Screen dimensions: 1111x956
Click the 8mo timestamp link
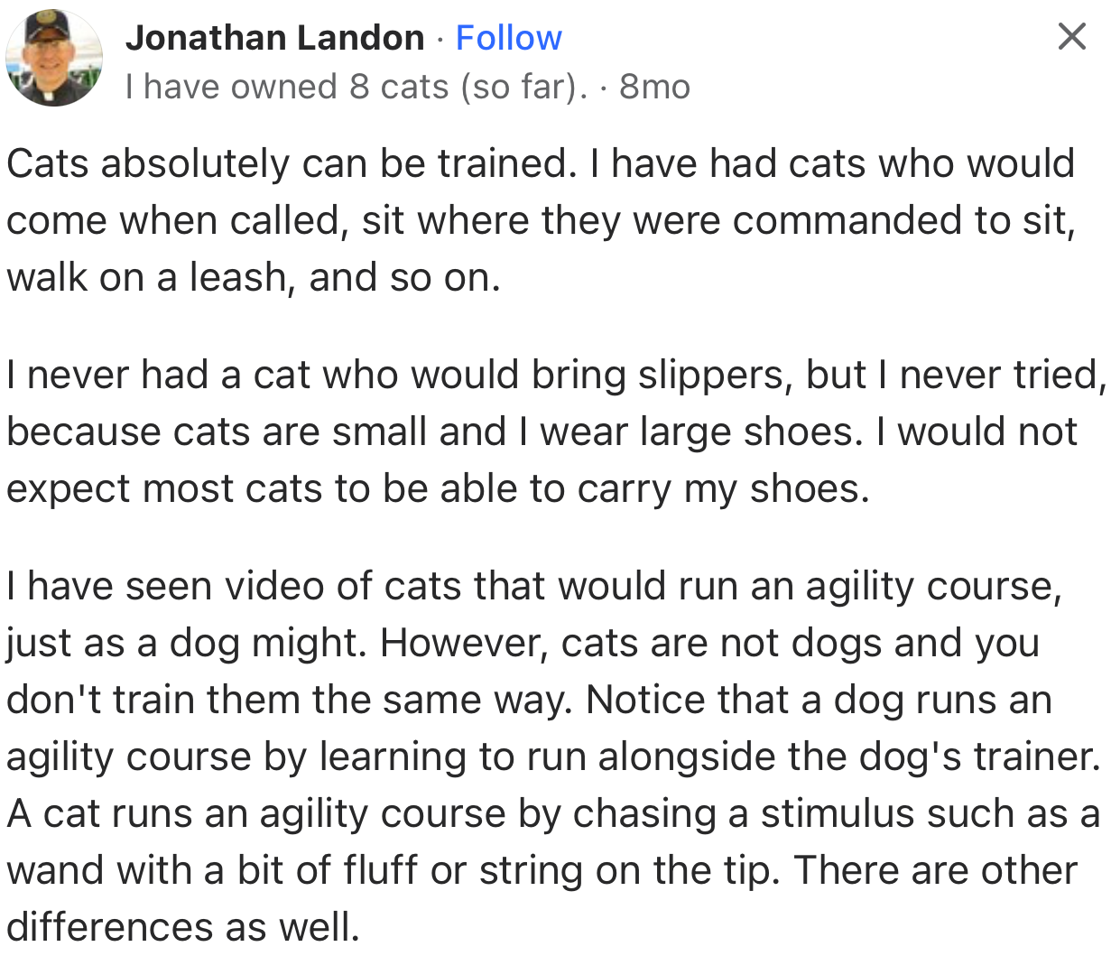click(x=654, y=86)
